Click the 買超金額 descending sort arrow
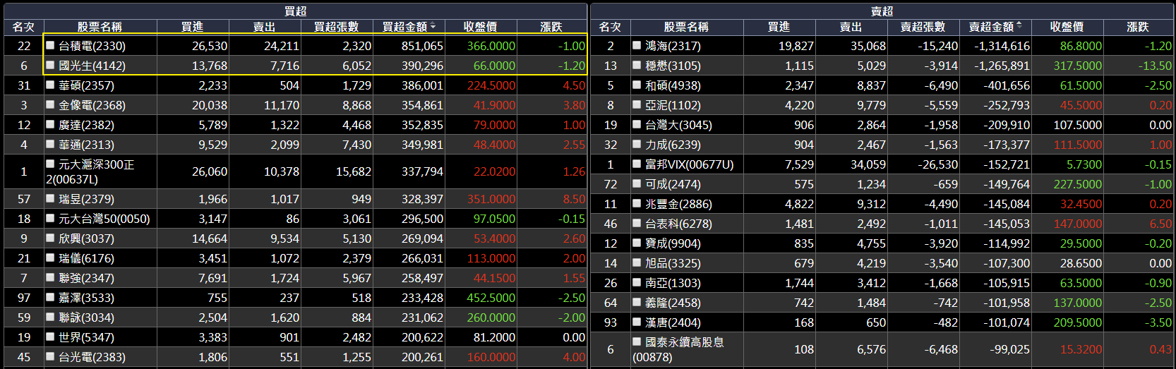1176x369 pixels. (433, 27)
